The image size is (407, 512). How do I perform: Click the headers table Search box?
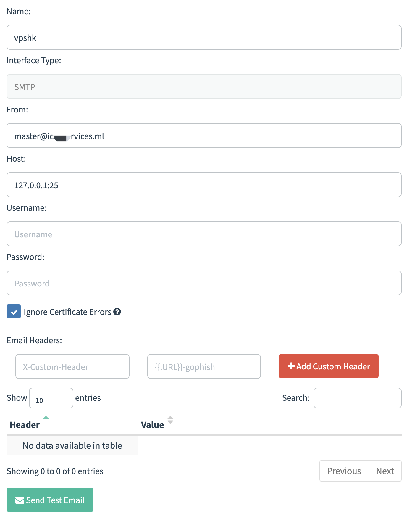[358, 398]
